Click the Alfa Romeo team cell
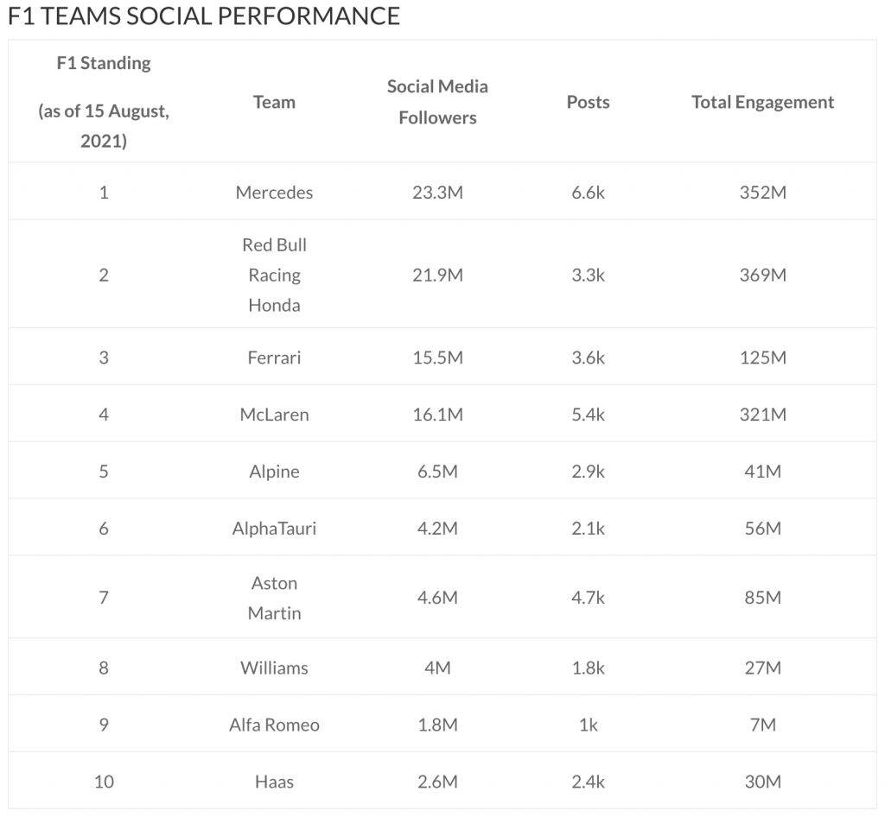Image resolution: width=885 pixels, height=817 pixels. [274, 725]
